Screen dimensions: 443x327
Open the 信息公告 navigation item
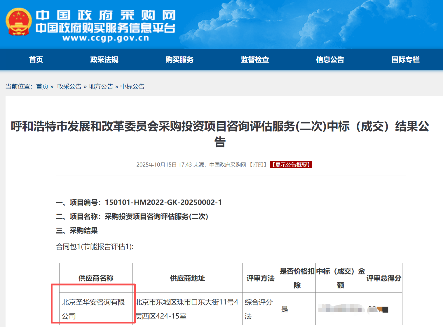pos(330,60)
